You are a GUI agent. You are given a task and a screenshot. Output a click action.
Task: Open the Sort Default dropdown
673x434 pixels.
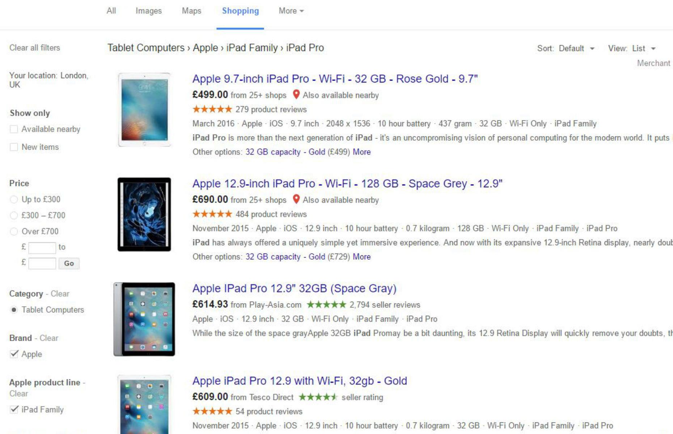point(576,48)
